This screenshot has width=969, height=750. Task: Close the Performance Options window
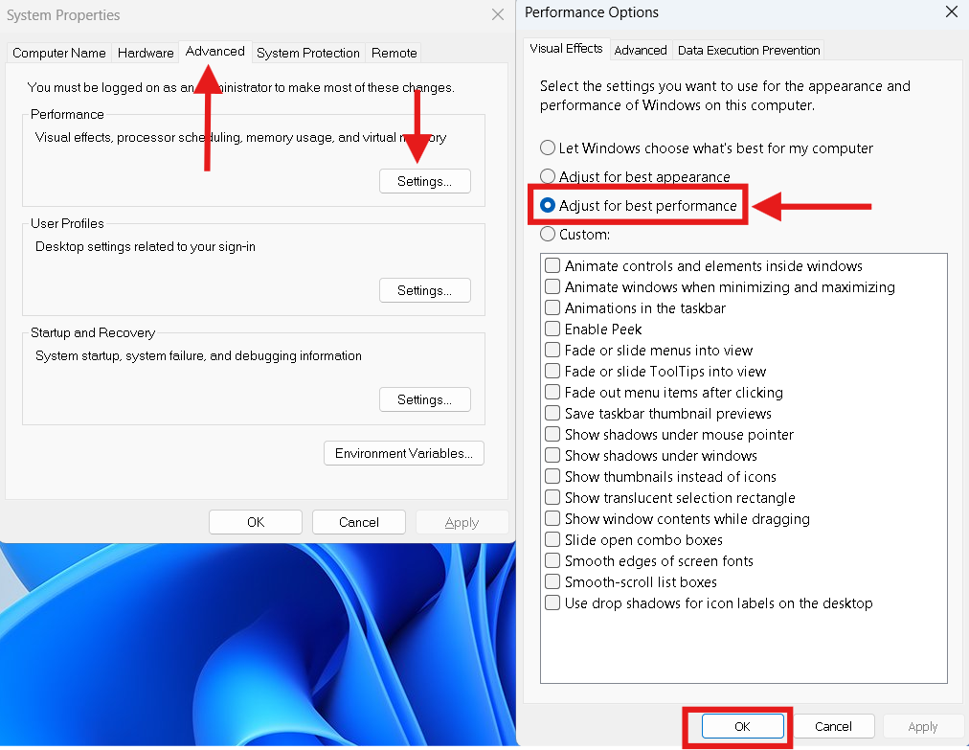pyautogui.click(x=951, y=12)
